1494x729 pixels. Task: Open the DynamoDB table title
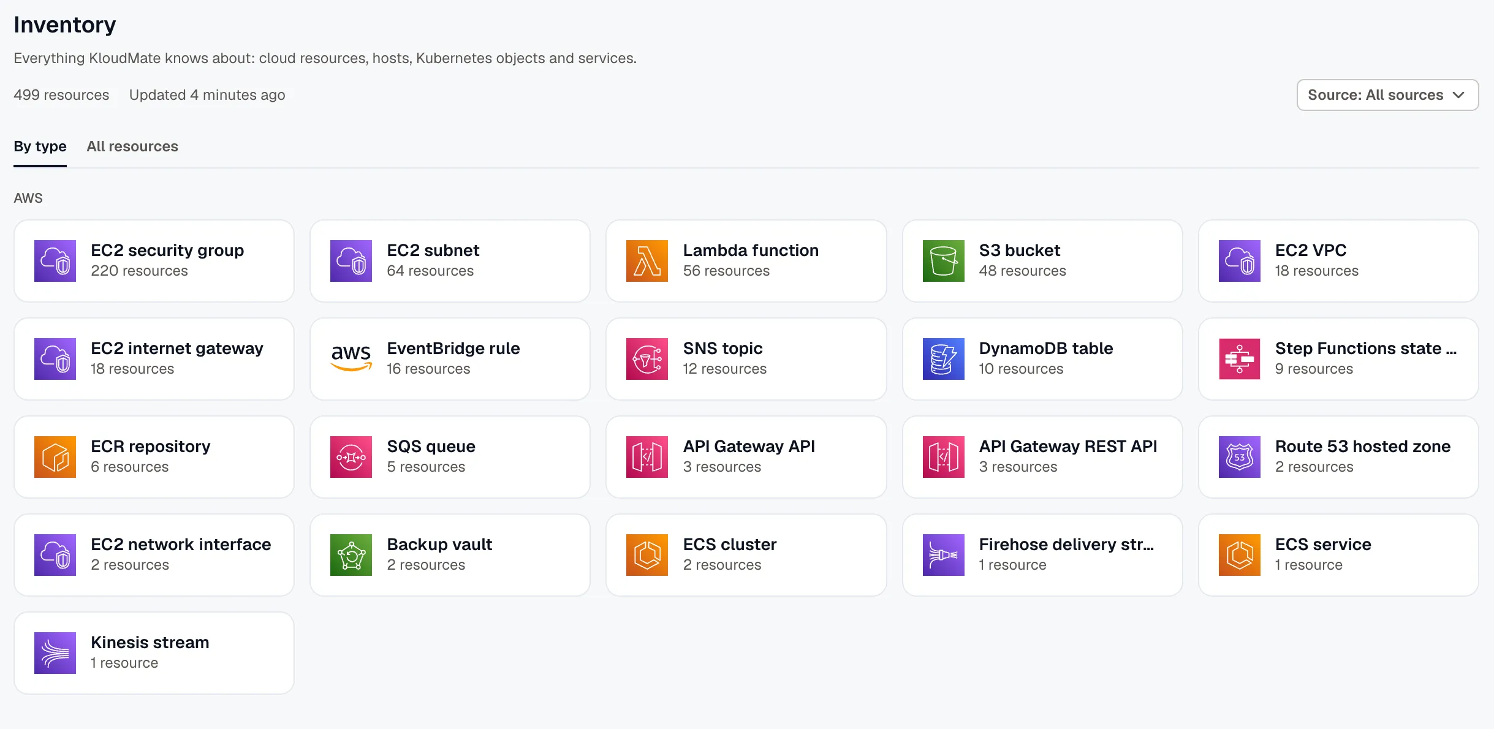1046,348
